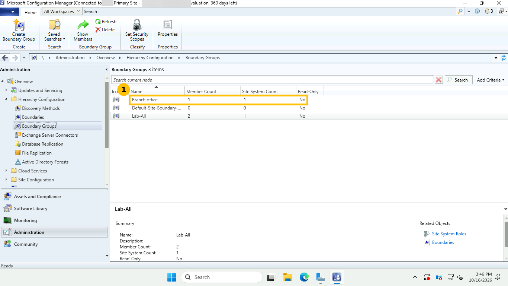This screenshot has width=508, height=286.
Task: Open Set Security Scopes
Action: coord(137,31)
